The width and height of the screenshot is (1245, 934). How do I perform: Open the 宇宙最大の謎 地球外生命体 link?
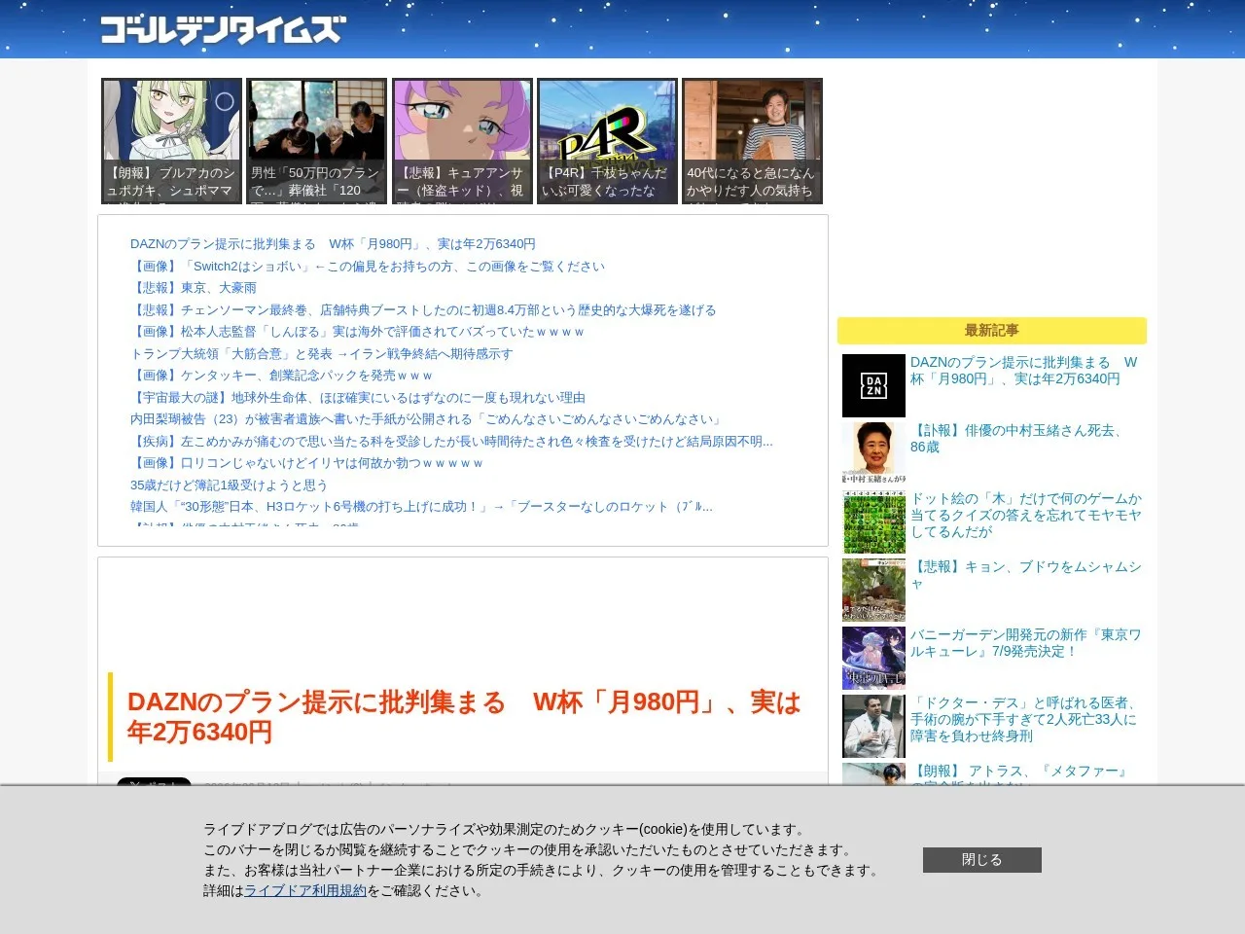[x=358, y=397]
